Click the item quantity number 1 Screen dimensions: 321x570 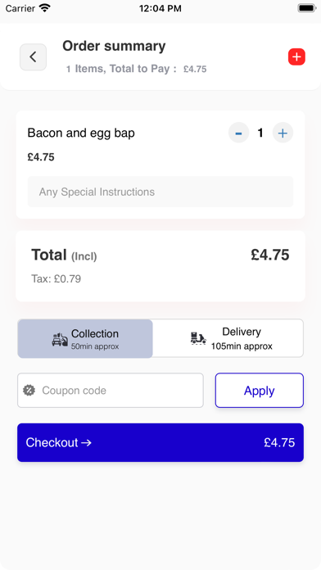260,133
